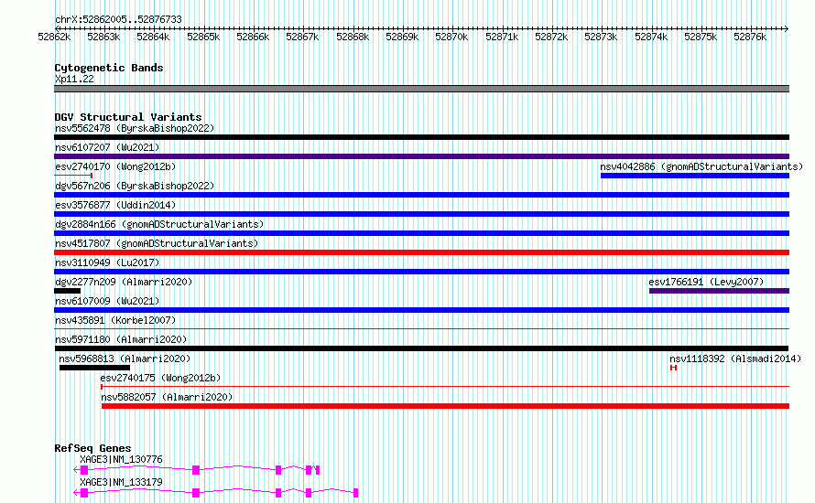
Task: Click the Xp11.22 gray band bar
Action: point(421,89)
